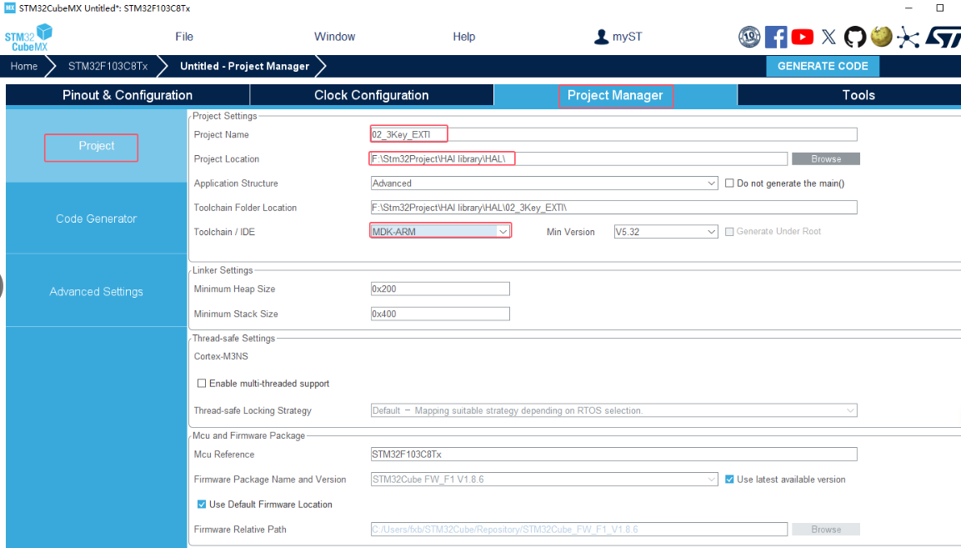
Task: Open the Window menu
Action: click(x=334, y=37)
